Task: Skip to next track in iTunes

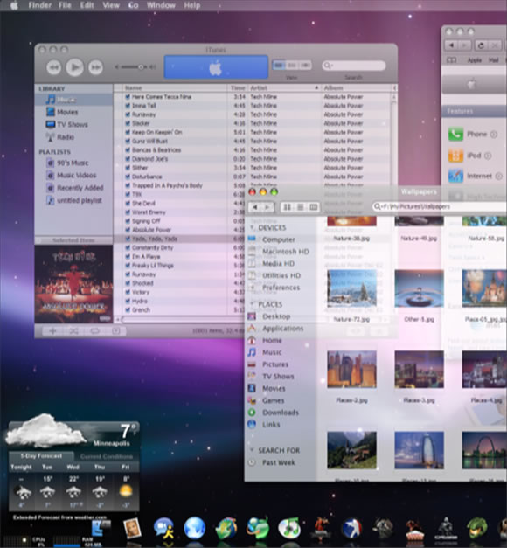Action: (96, 67)
